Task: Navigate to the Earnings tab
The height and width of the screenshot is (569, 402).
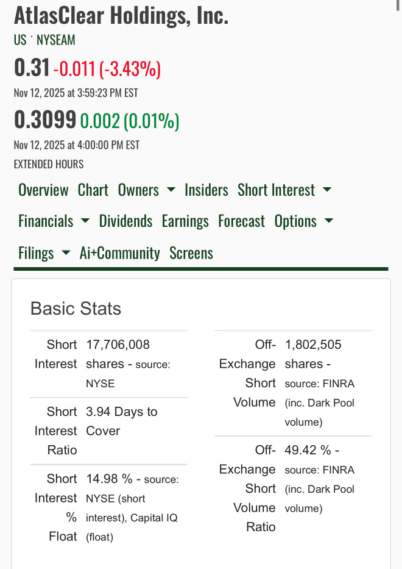Action: coord(185,221)
